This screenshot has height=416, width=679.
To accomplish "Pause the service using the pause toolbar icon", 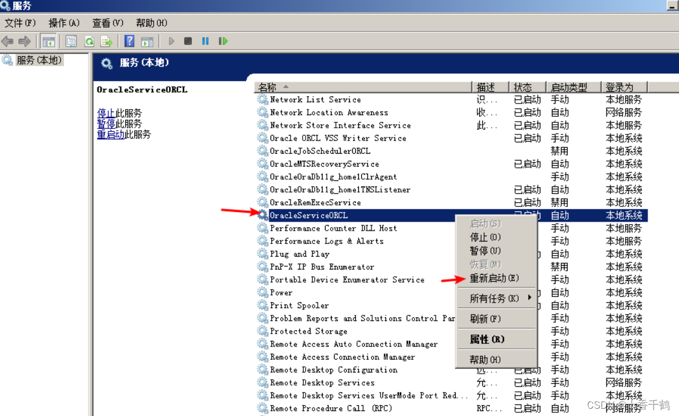I will pyautogui.click(x=205, y=41).
